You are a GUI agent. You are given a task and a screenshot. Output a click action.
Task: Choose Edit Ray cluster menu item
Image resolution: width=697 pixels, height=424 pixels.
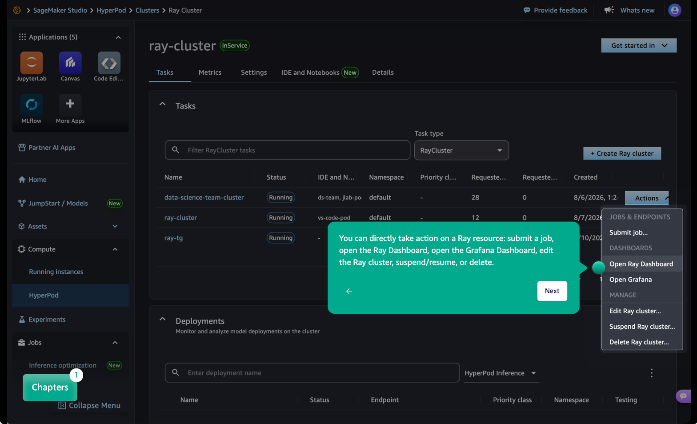pos(642,311)
